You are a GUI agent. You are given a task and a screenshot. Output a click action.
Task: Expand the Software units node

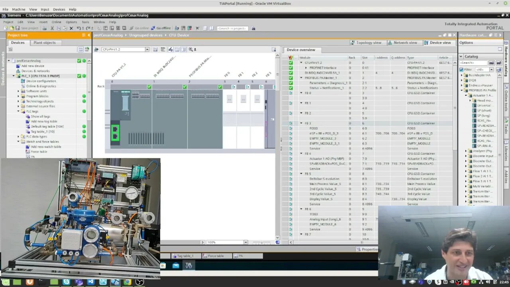coord(18,91)
